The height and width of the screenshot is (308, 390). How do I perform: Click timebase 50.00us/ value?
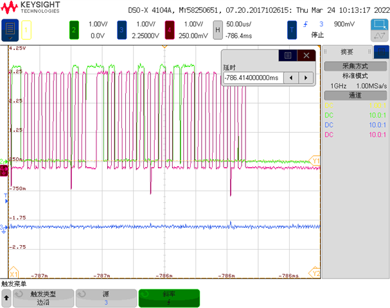point(238,24)
